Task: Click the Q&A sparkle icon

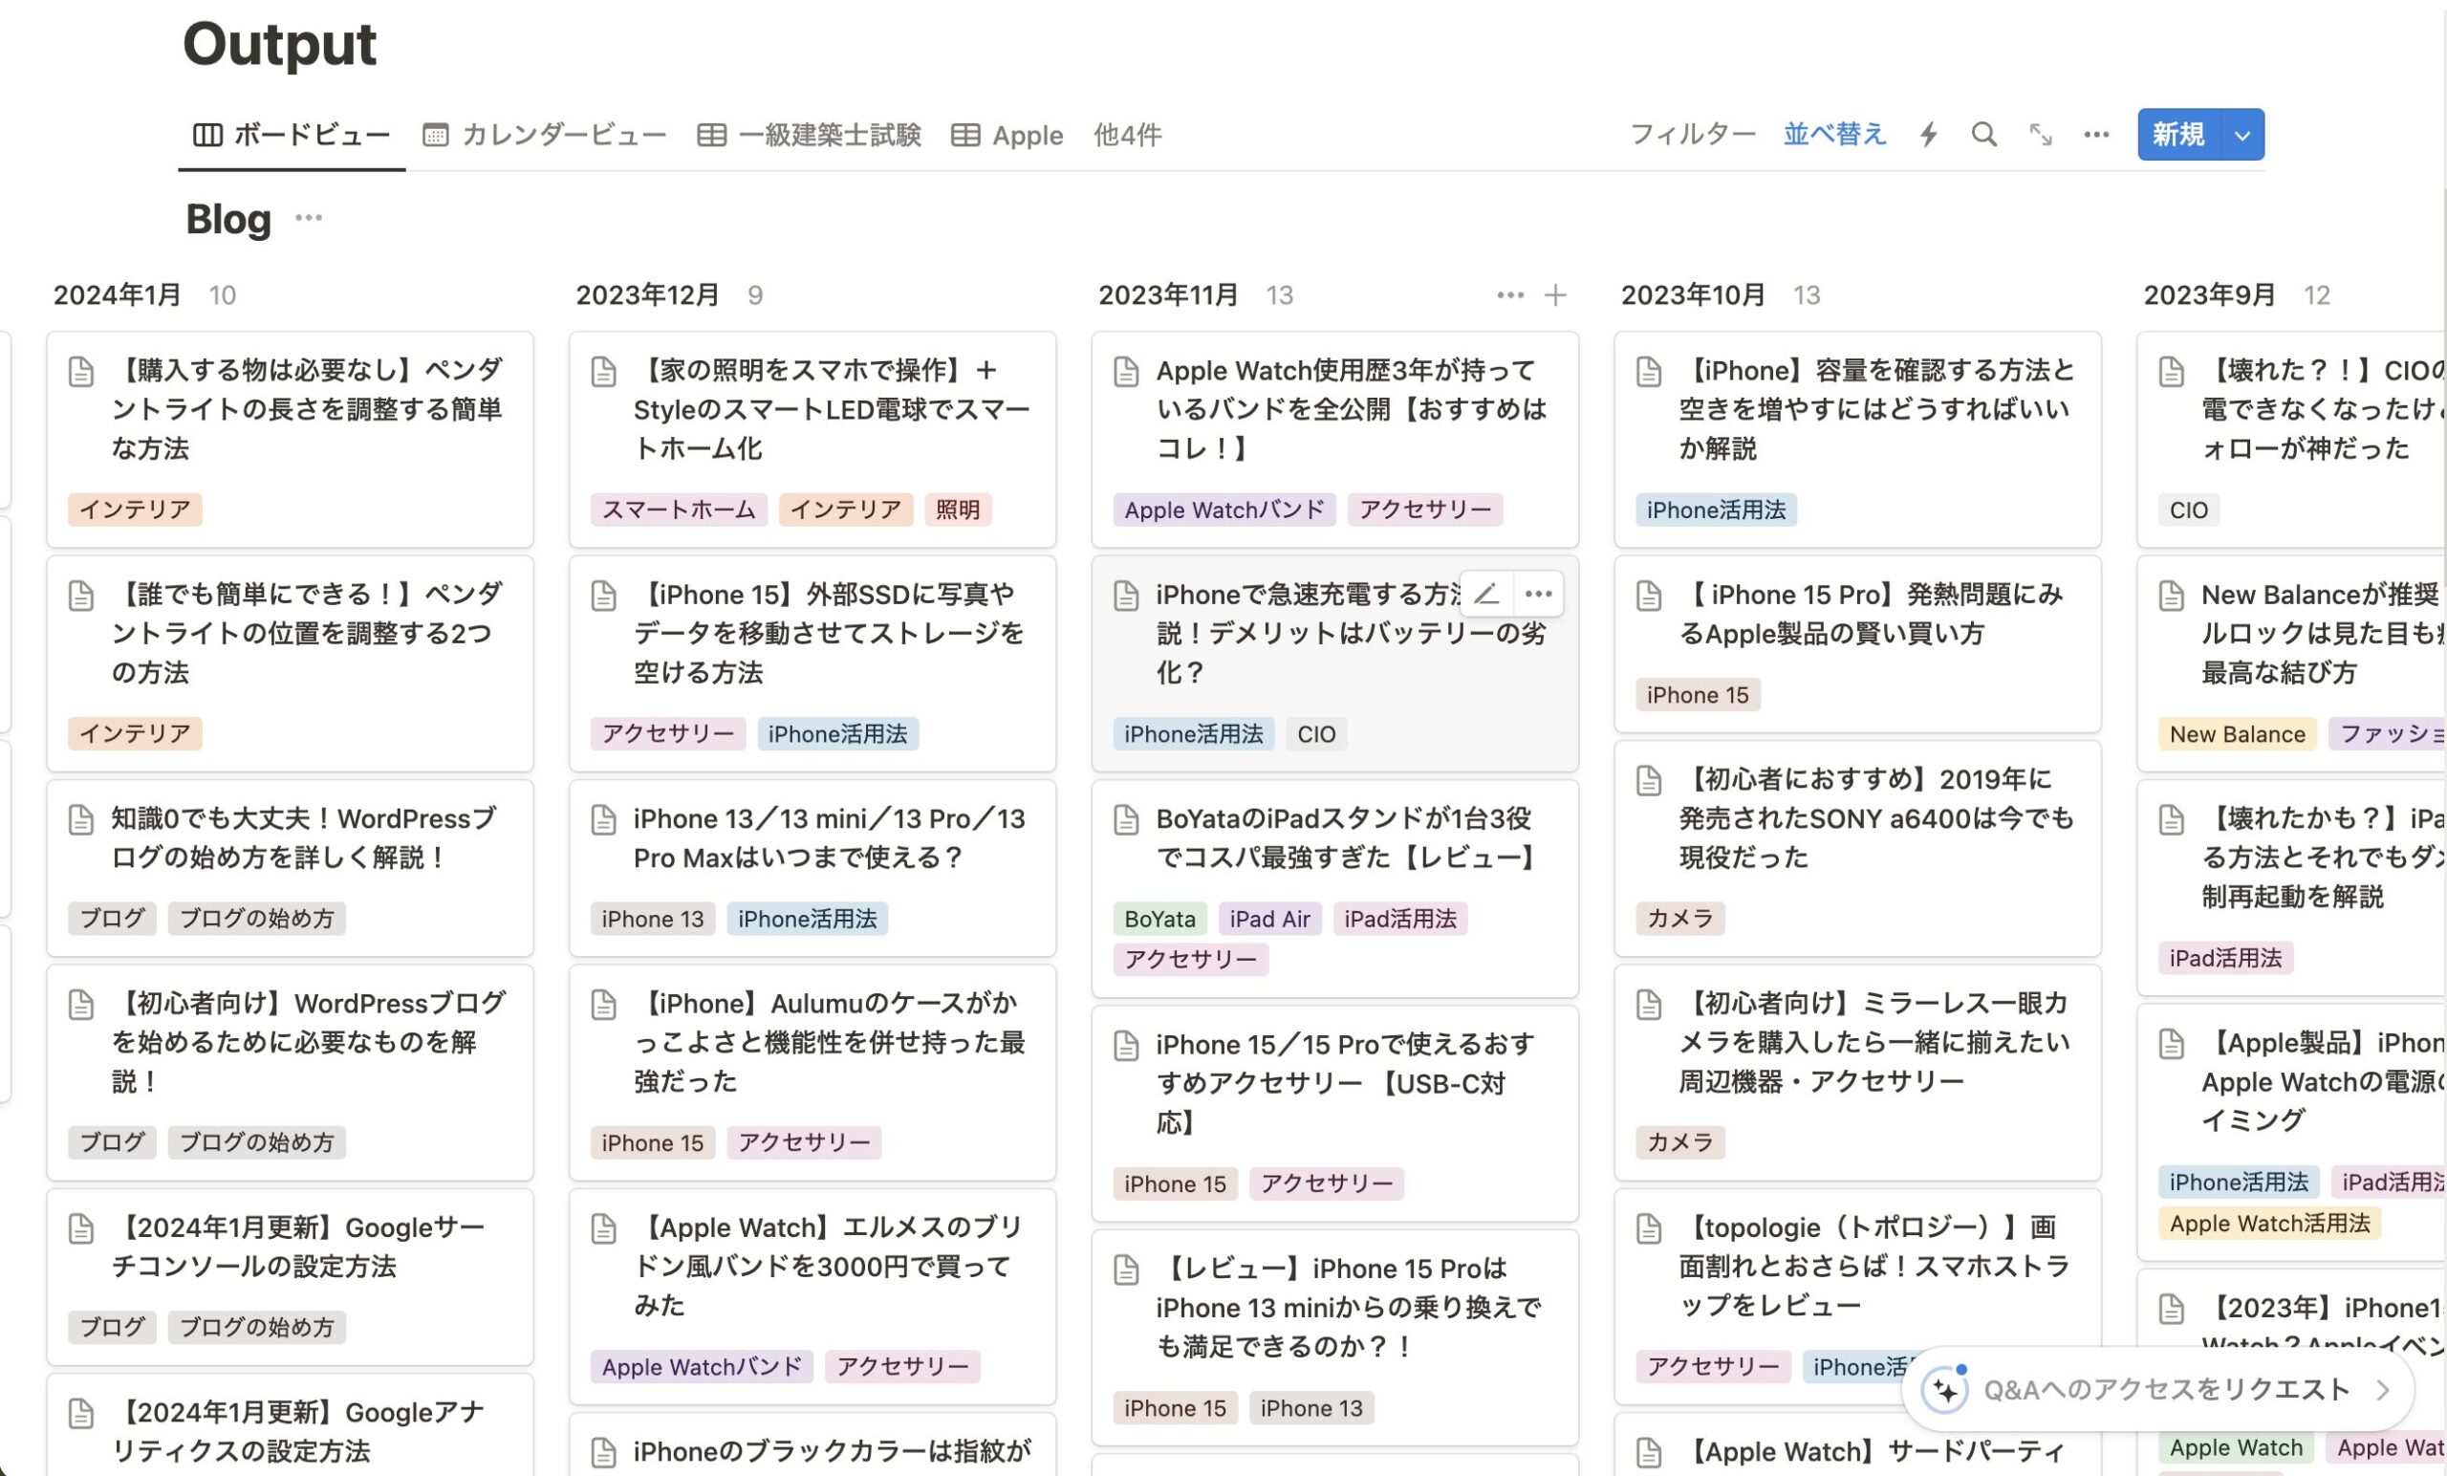Action: [1944, 1390]
